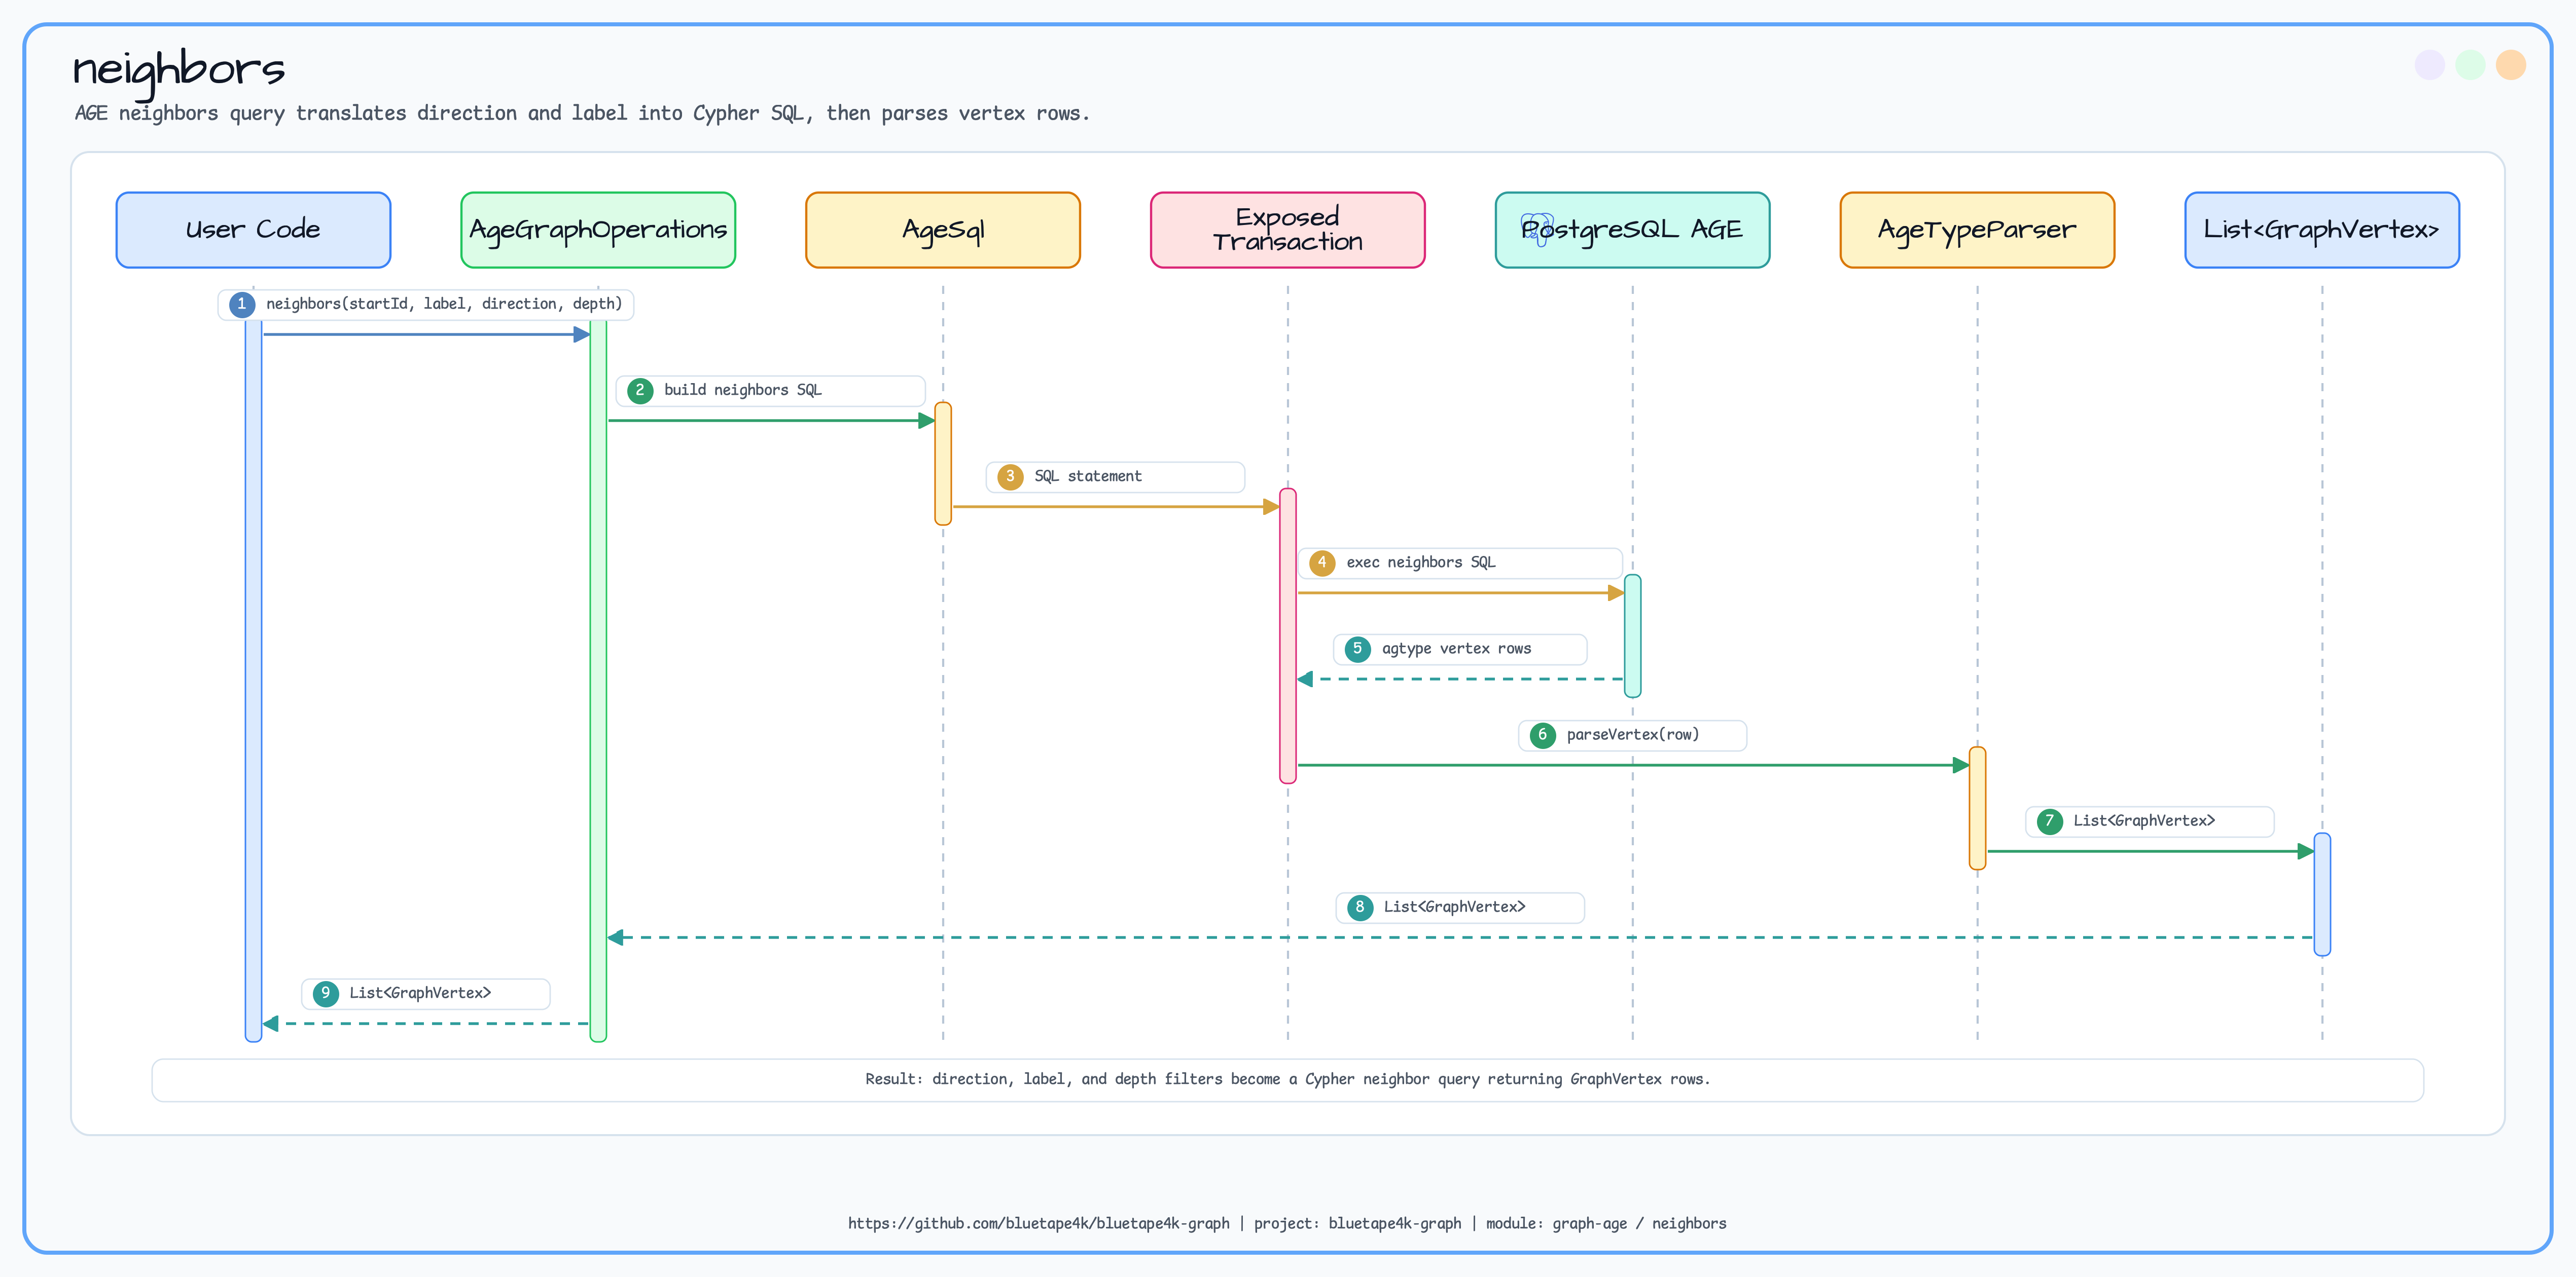This screenshot has height=1277, width=2576.
Task: Click step 4 number badge
Action: pos(1322,562)
